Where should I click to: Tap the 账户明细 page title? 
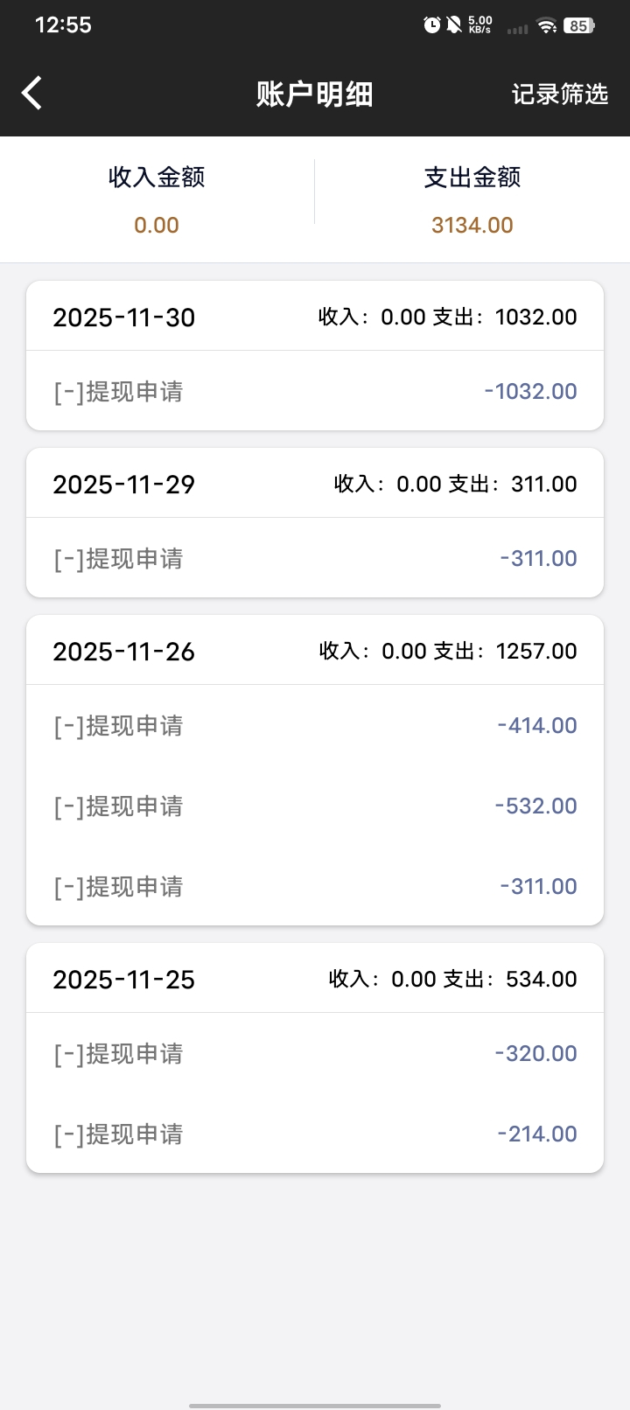point(314,94)
